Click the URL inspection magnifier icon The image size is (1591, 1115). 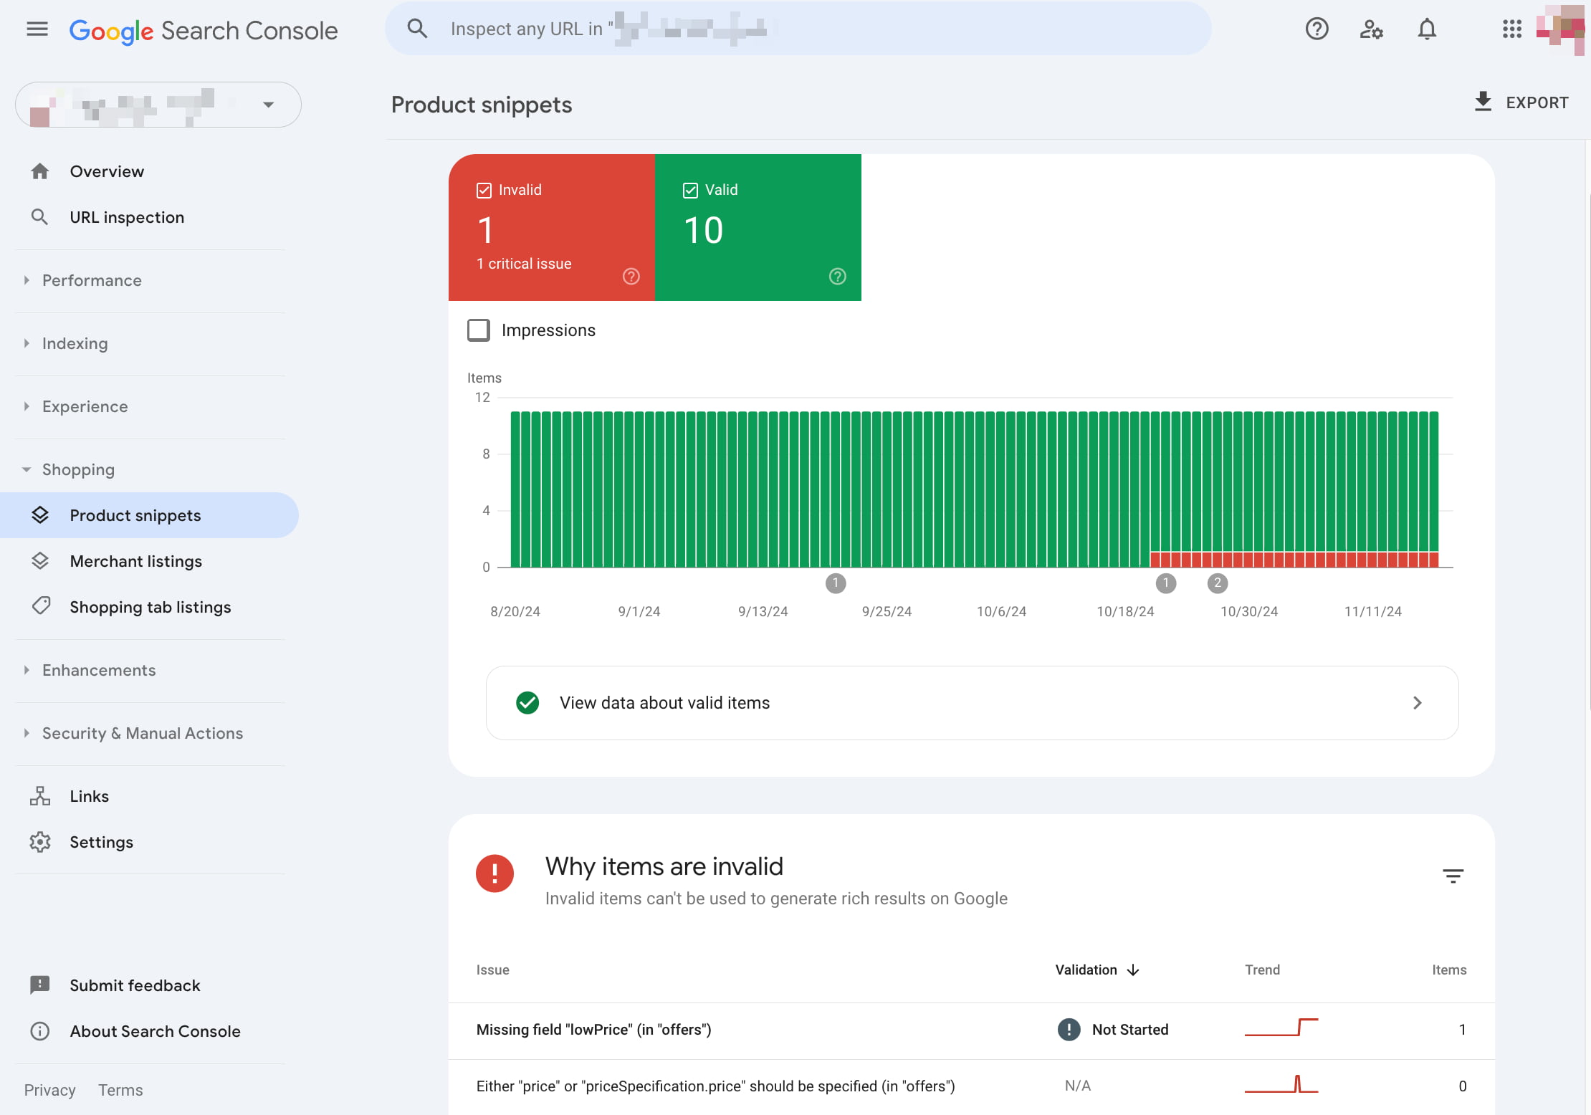click(40, 217)
